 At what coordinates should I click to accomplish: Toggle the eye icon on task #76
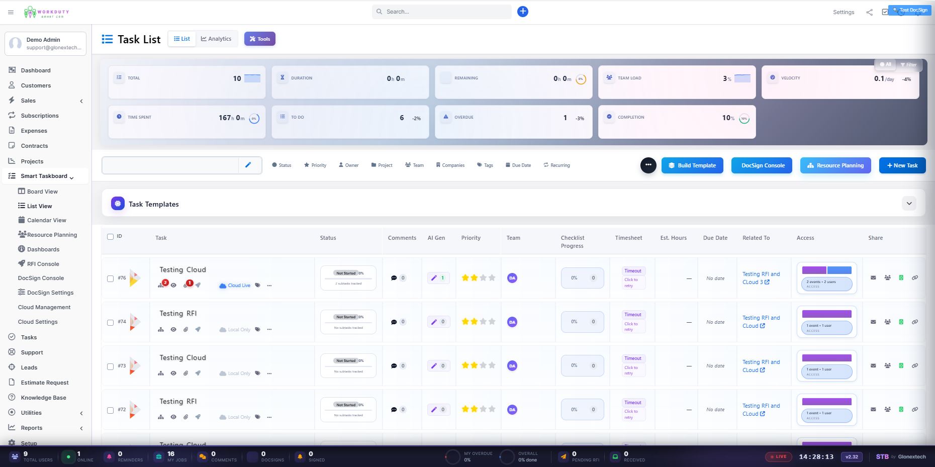pos(173,286)
